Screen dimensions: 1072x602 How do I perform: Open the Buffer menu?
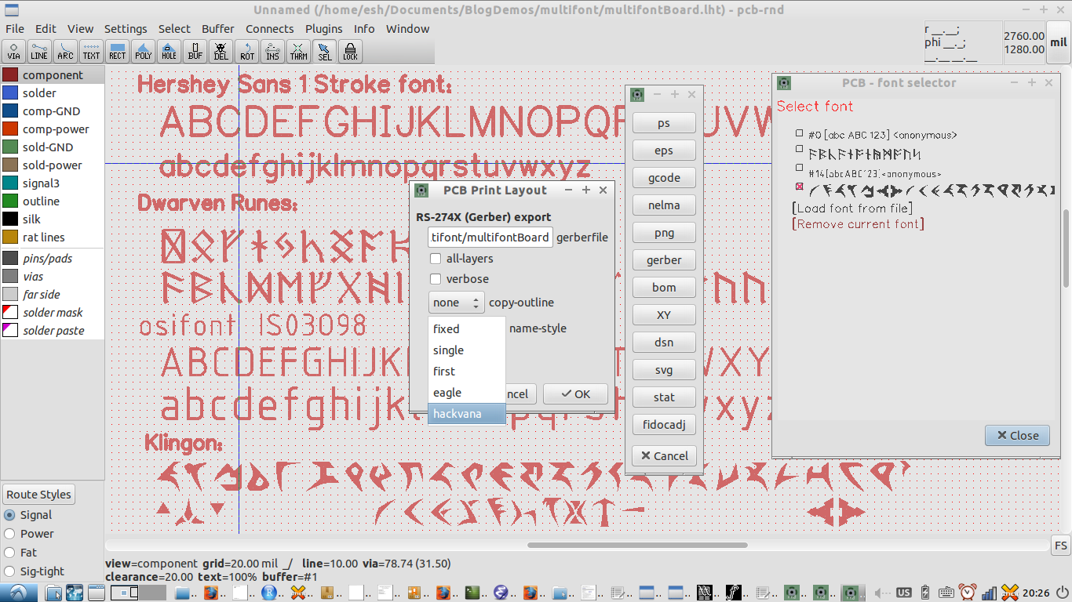click(x=218, y=29)
